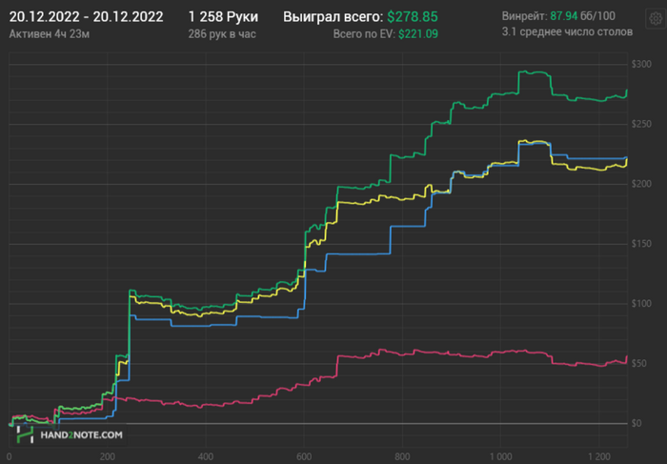Click the date range 20.12.2022 - 20.12.2022
This screenshot has height=464, width=667.
86,17
